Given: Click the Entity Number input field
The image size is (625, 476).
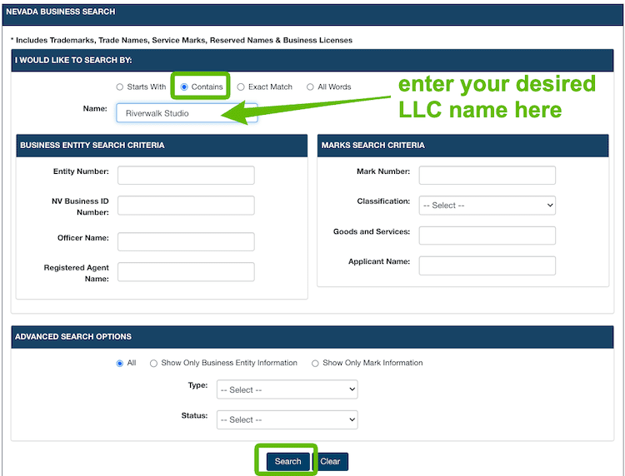Looking at the screenshot, I should (x=186, y=175).
